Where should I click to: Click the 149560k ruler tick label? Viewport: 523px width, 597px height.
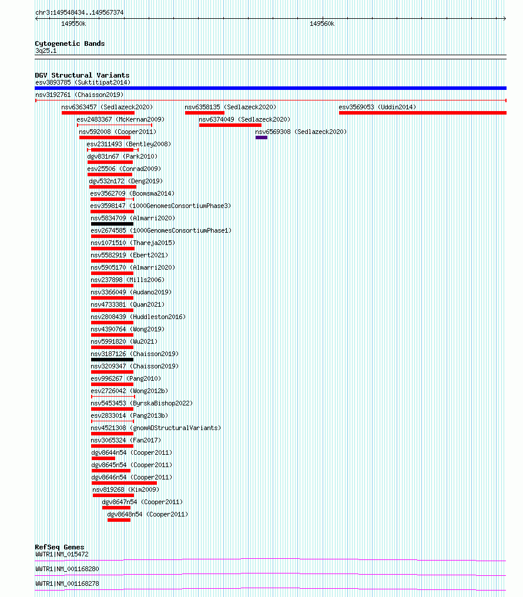(x=322, y=24)
